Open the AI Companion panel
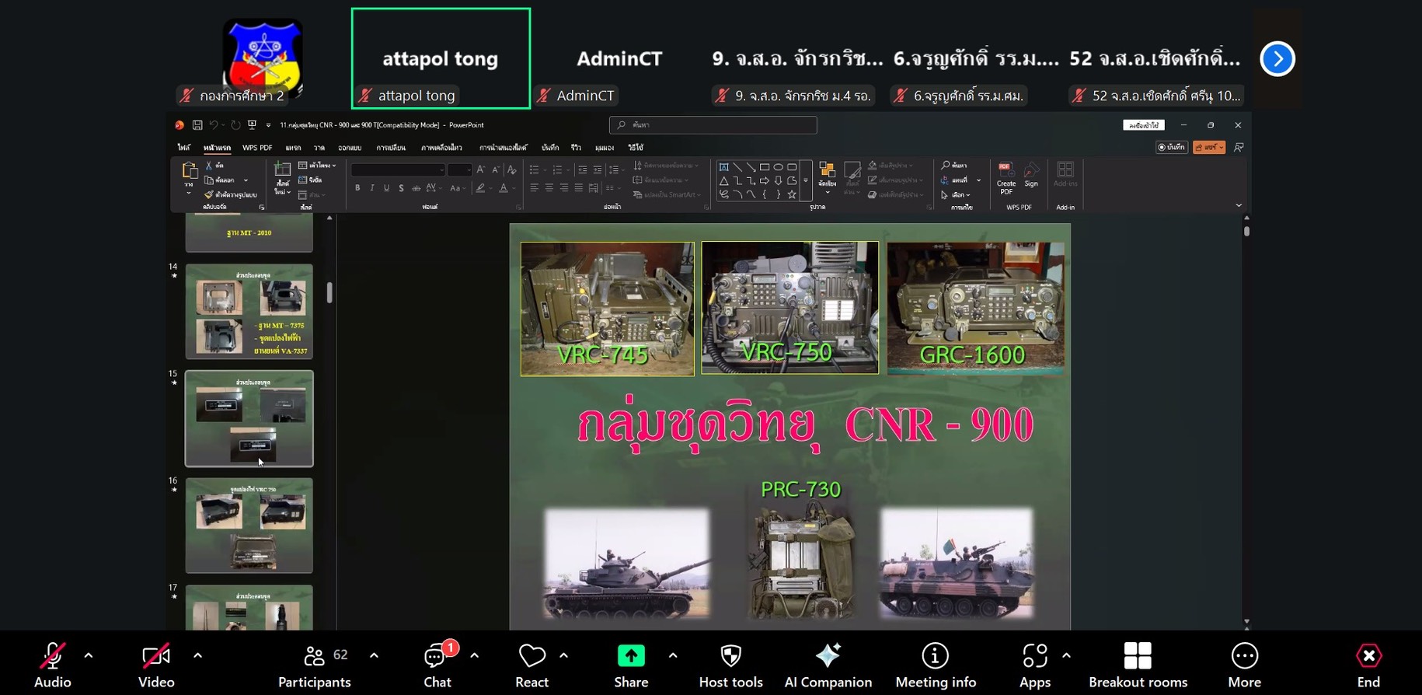The width and height of the screenshot is (1422, 695). [x=828, y=665]
